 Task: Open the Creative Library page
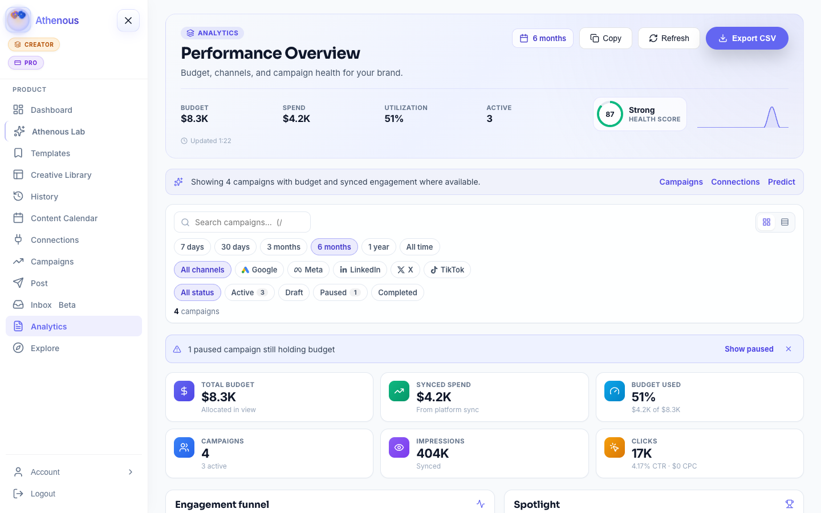coord(74,175)
